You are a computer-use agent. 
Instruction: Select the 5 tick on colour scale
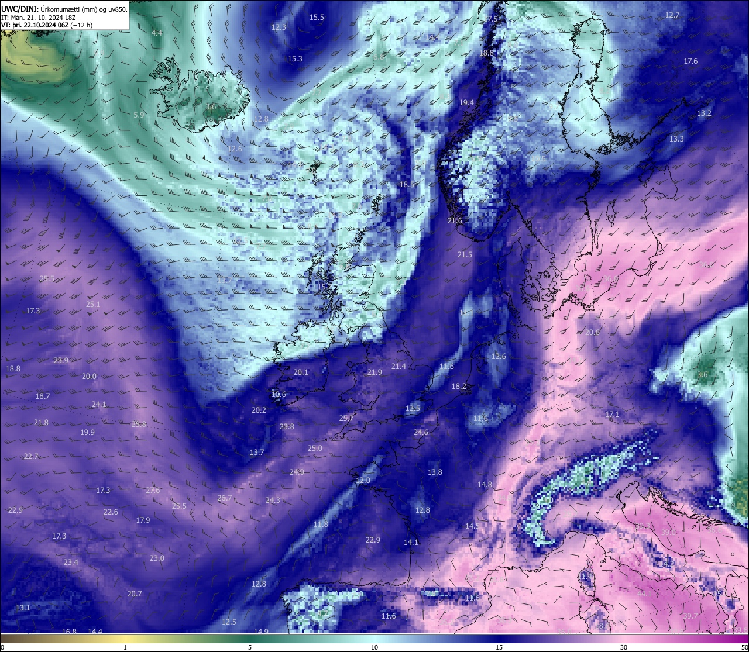click(x=250, y=647)
